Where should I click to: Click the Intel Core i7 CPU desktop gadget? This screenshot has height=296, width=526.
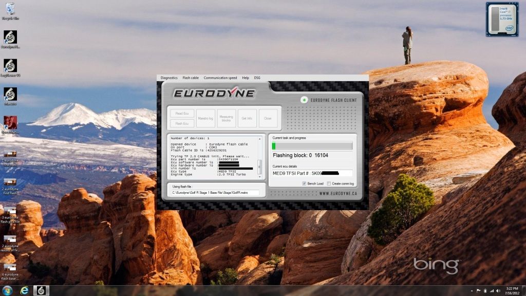502,20
